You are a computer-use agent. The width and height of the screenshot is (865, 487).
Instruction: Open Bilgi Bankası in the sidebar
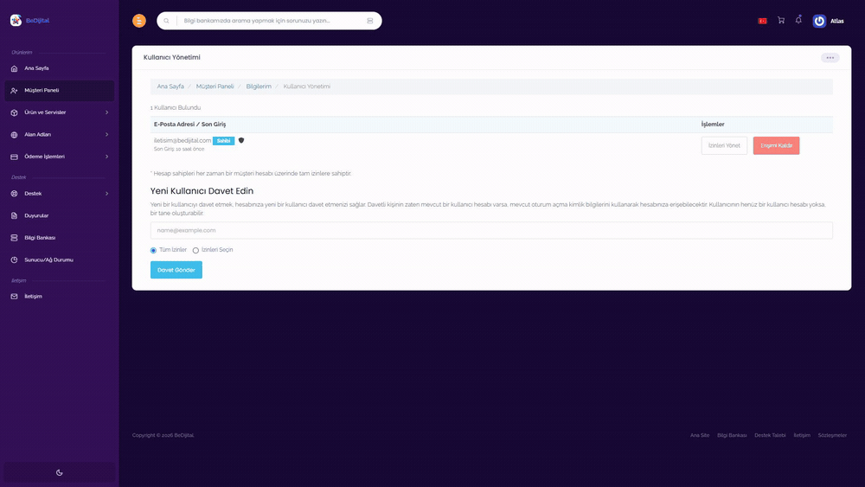click(60, 238)
